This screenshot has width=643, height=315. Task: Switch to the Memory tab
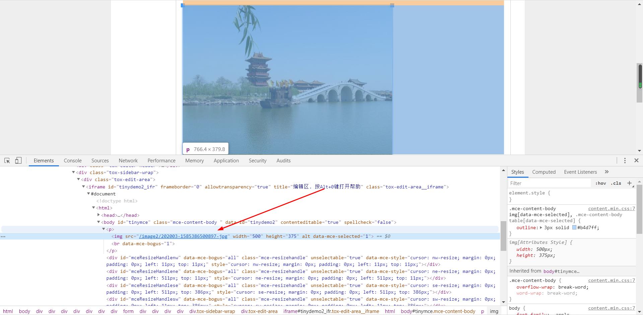click(194, 161)
